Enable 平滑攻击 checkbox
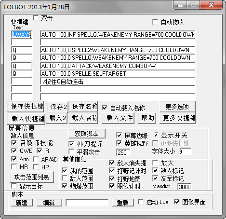 [x=71, y=151]
